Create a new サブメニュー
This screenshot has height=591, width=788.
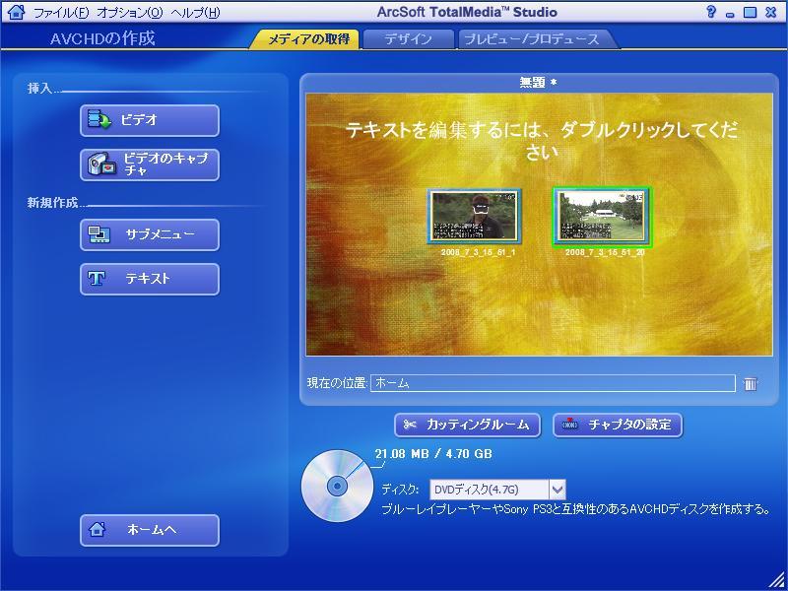(x=150, y=234)
